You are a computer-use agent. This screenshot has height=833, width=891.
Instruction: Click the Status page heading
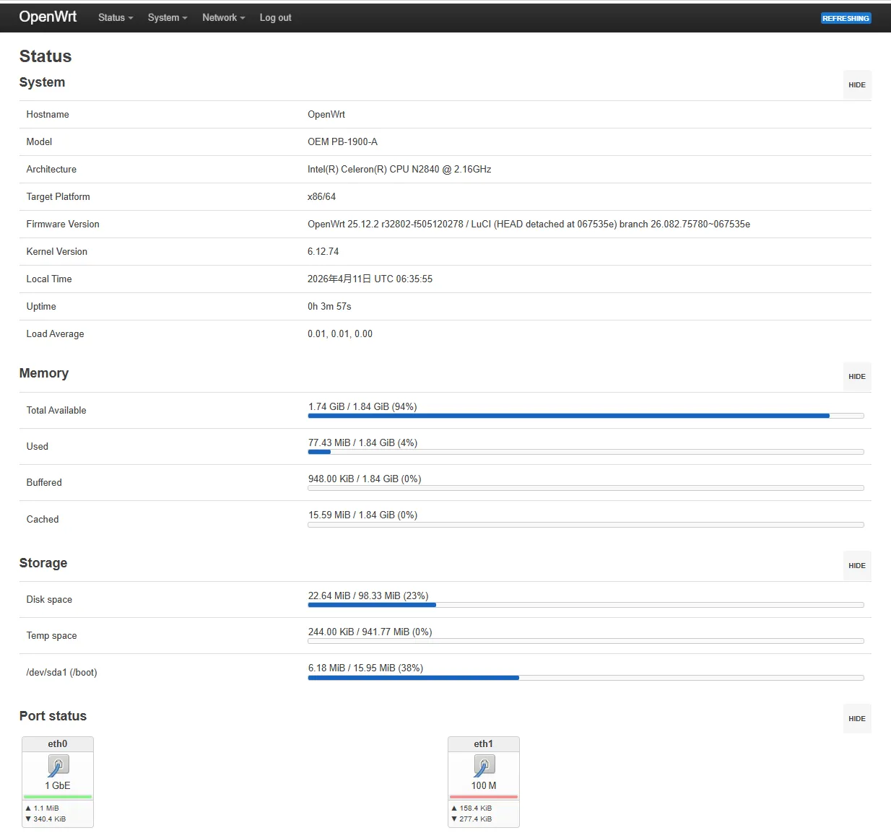pos(45,56)
